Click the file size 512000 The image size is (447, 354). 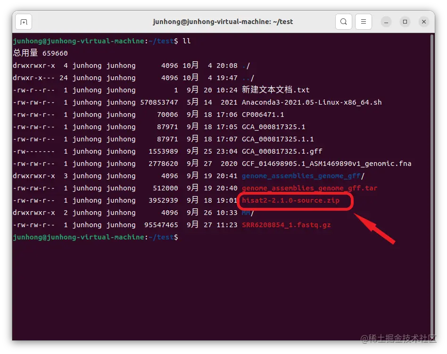click(166, 188)
